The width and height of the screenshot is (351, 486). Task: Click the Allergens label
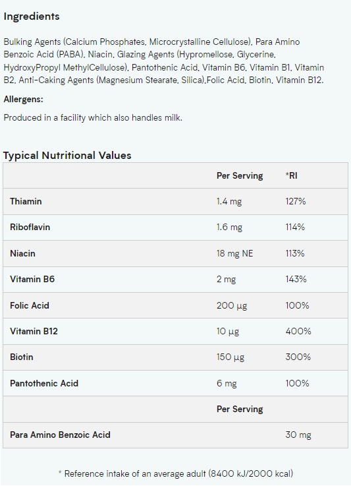(x=24, y=99)
